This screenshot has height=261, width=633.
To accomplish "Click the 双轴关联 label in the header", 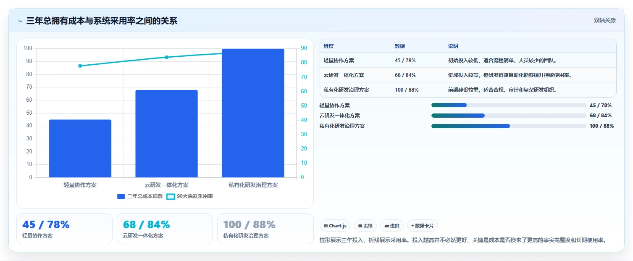I will point(604,21).
